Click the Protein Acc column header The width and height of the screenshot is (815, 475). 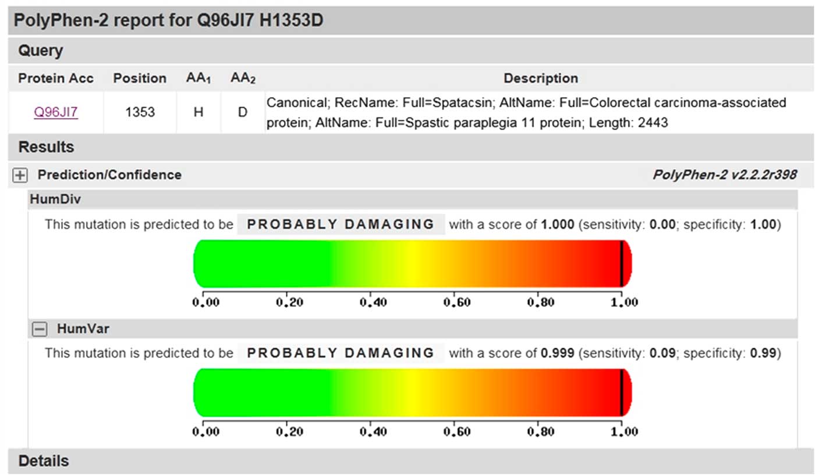click(56, 78)
